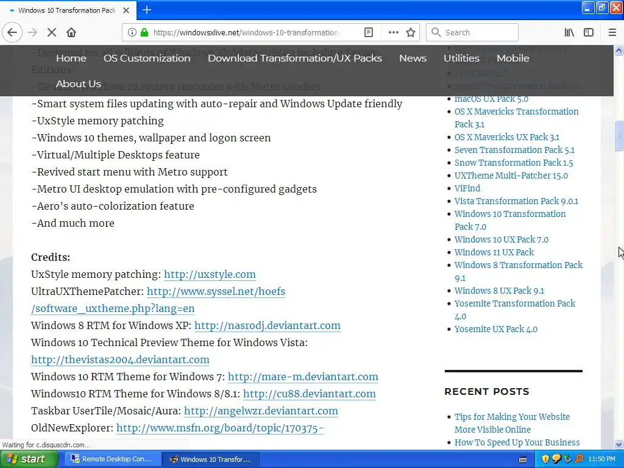Open the mare-m.deviantart.com link

click(303, 377)
